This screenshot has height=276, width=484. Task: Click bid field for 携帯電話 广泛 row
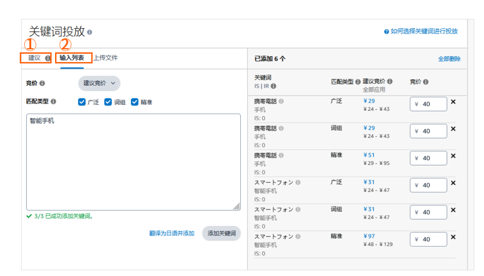[x=428, y=104]
